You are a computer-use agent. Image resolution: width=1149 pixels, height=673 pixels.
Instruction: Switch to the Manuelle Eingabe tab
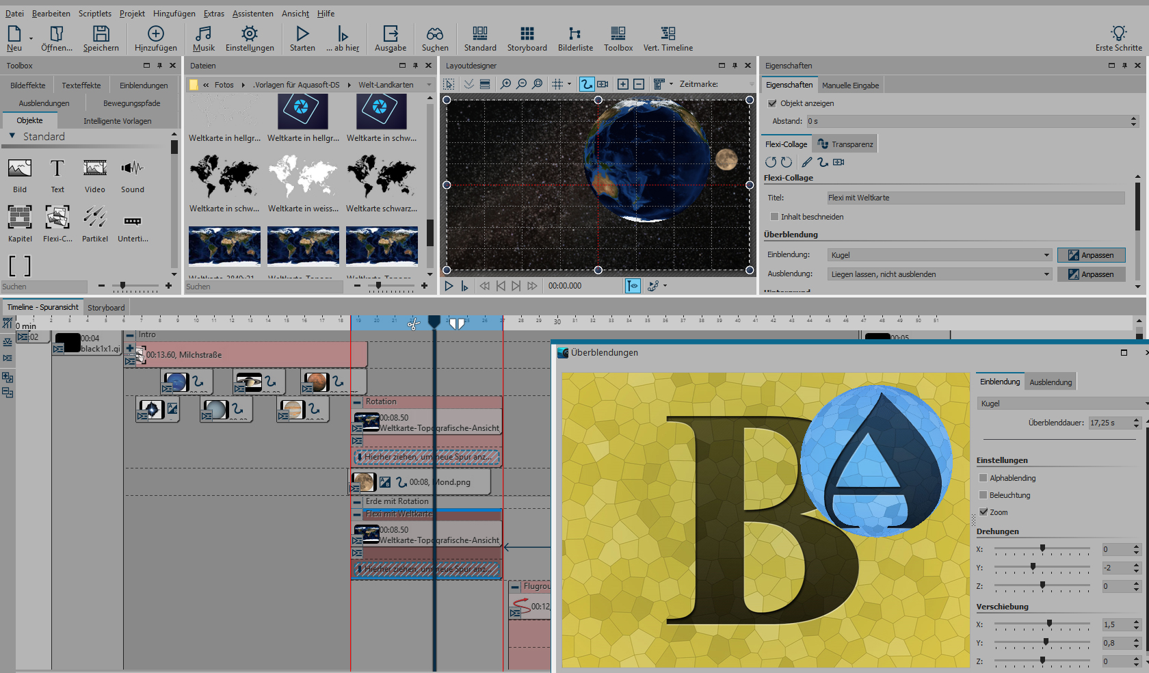[x=850, y=85]
